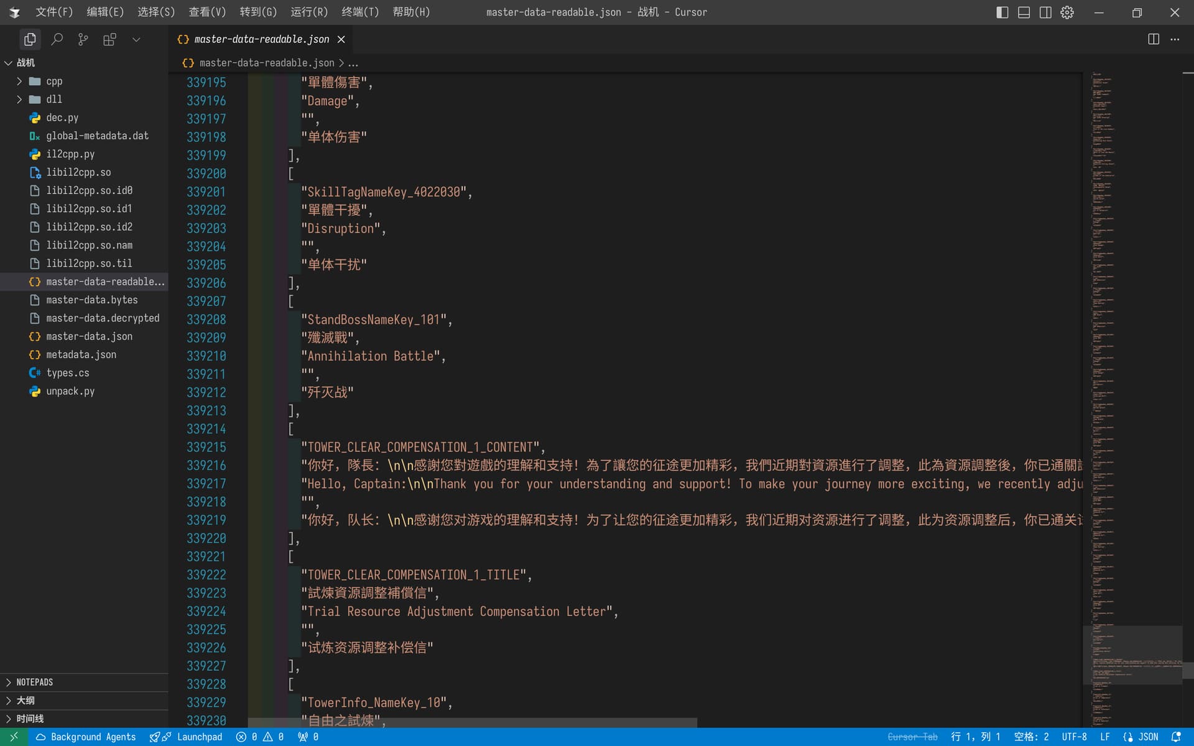Toggle the secondary side panel layout
The image size is (1194, 746).
[x=1046, y=12]
